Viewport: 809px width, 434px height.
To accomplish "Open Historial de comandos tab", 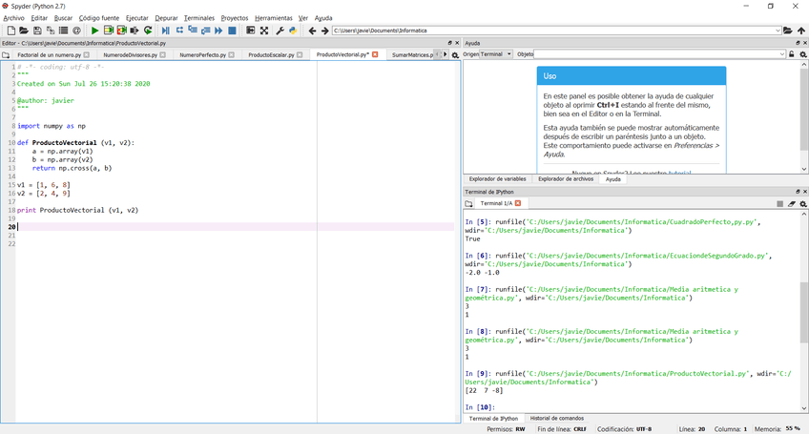I will click(x=556, y=418).
